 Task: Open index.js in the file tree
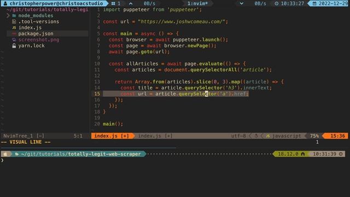(x=30, y=28)
